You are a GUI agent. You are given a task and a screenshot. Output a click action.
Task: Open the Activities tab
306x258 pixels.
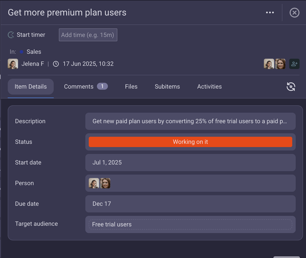[209, 87]
